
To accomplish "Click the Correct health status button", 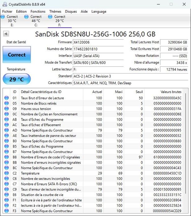I will pyautogui.click(x=17, y=55).
